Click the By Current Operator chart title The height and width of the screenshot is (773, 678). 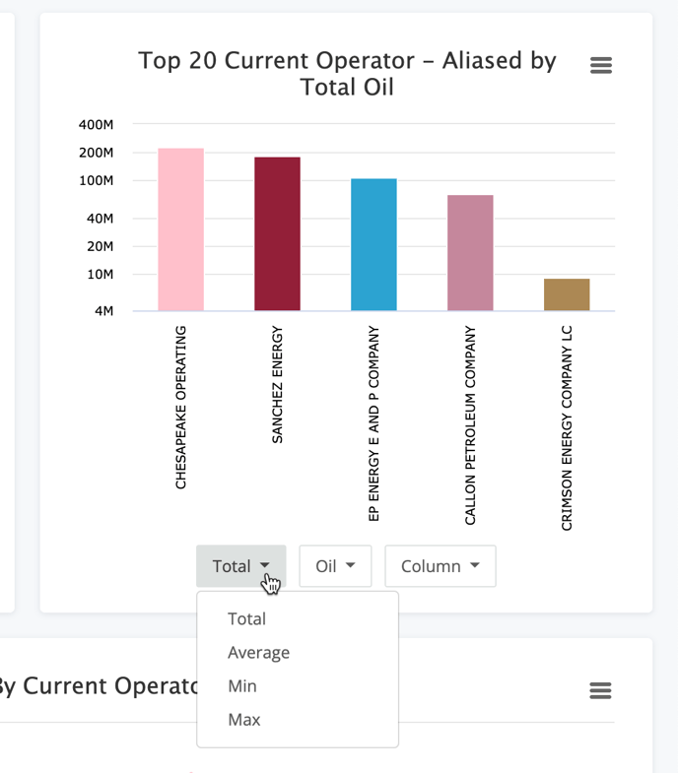coord(98,686)
